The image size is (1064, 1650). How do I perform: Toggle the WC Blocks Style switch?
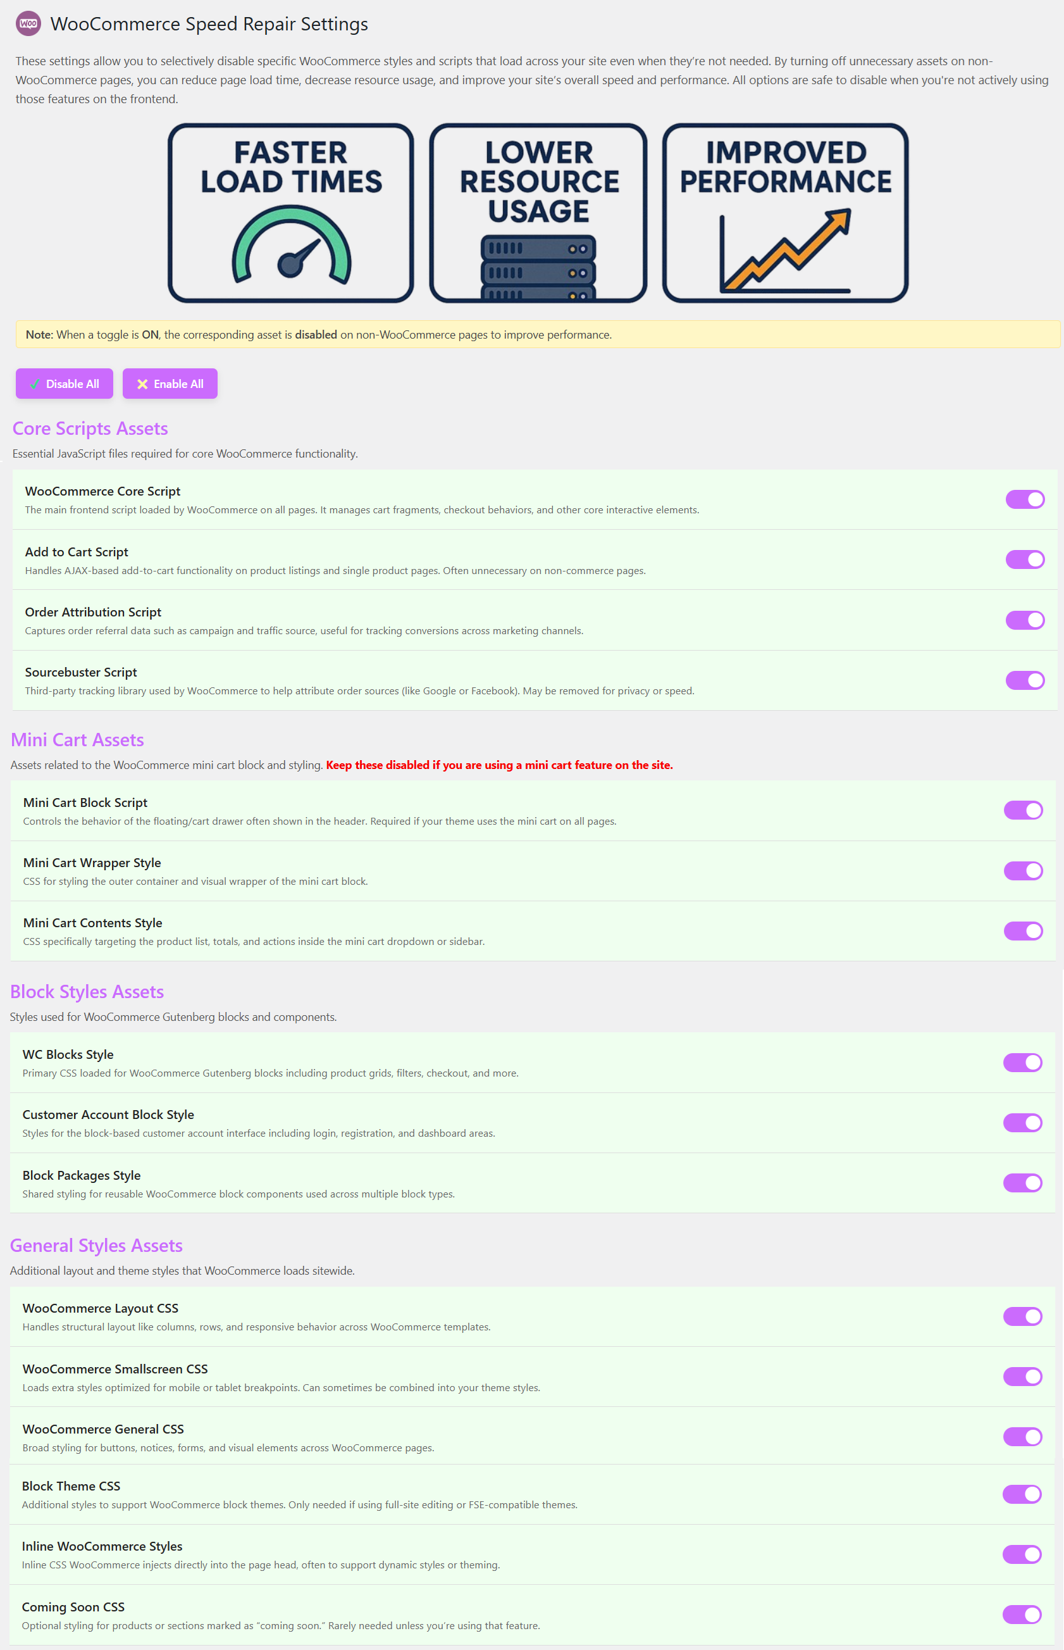[1022, 1063]
